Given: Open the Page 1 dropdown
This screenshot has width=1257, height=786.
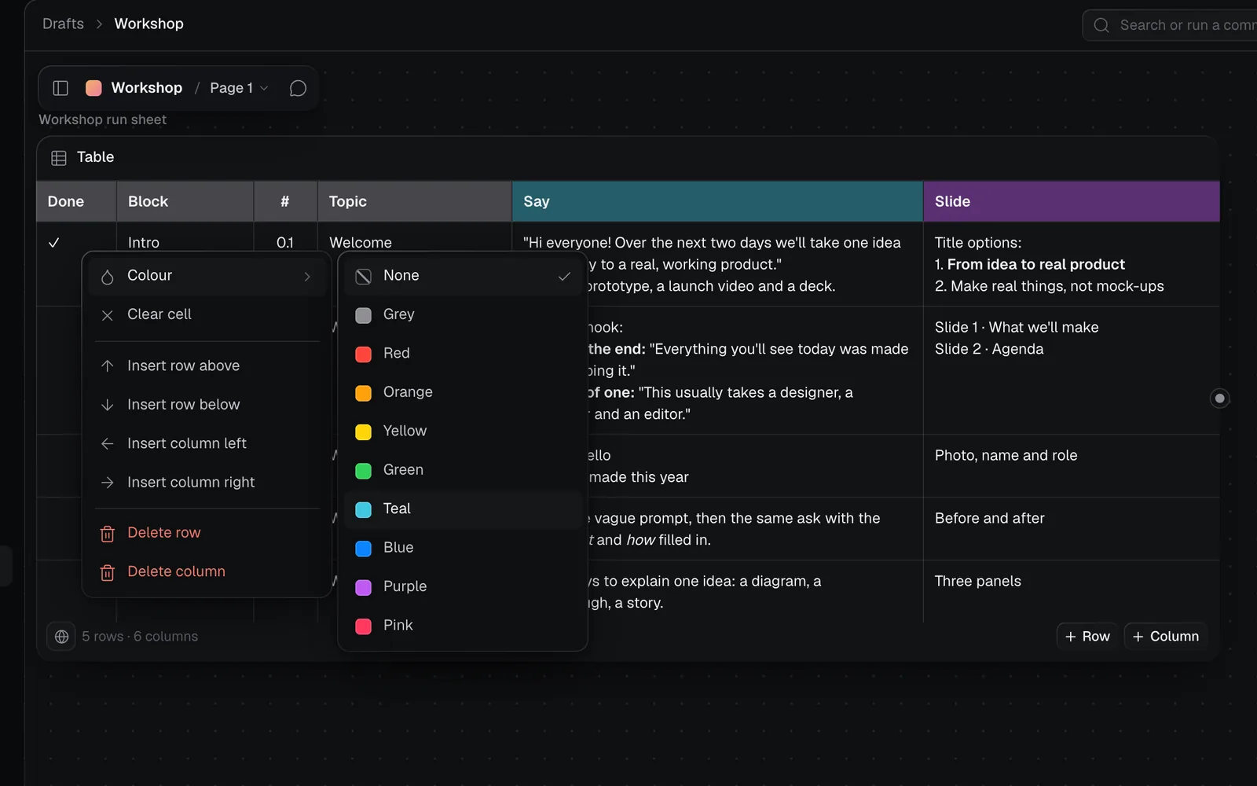Looking at the screenshot, I should coord(239,88).
